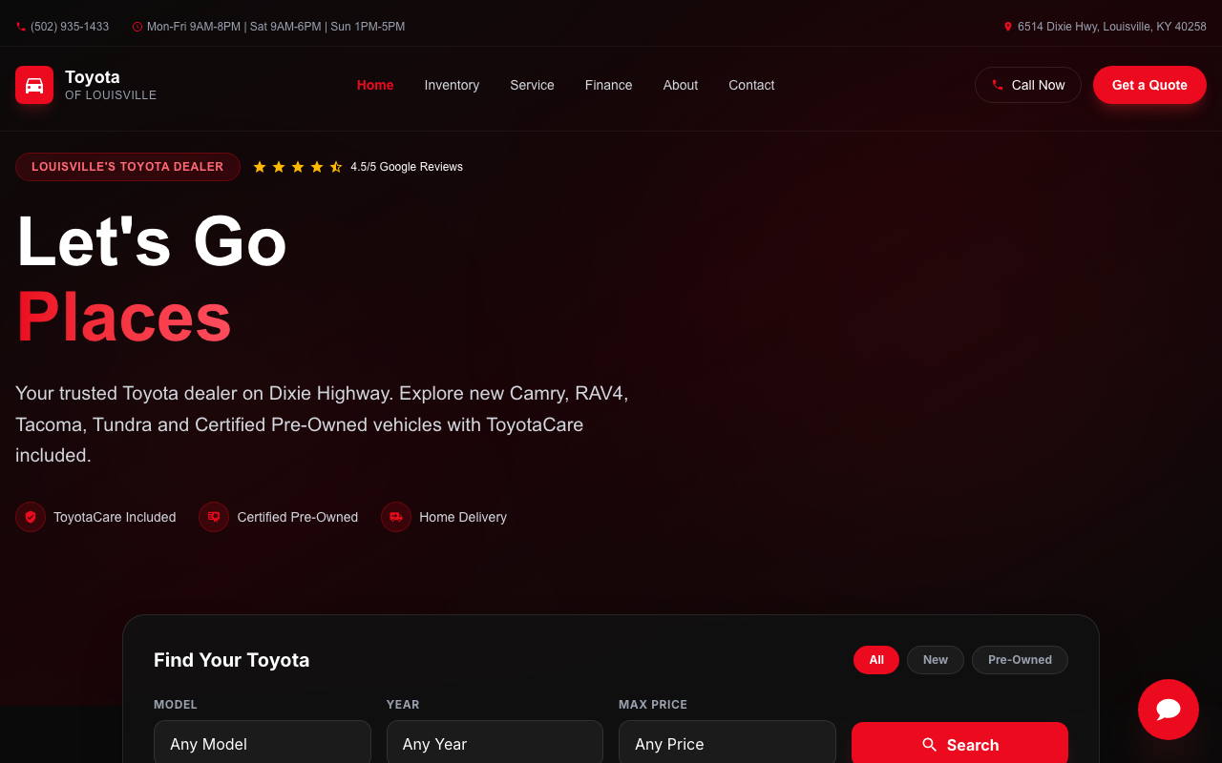Select the New filter pill
This screenshot has height=763, width=1222.
(936, 660)
